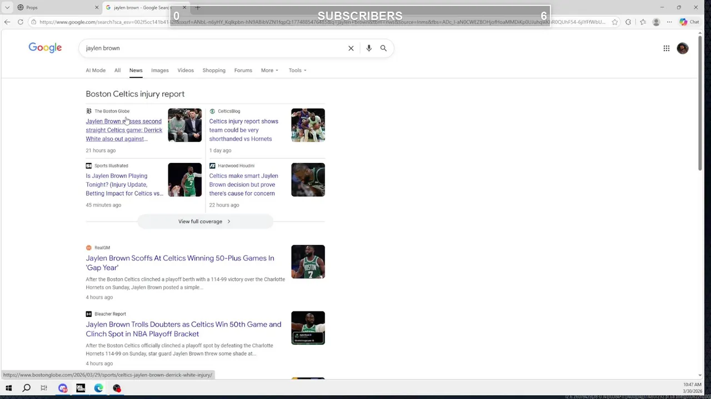
Task: Open Discord from the taskbar
Action: coord(63,388)
